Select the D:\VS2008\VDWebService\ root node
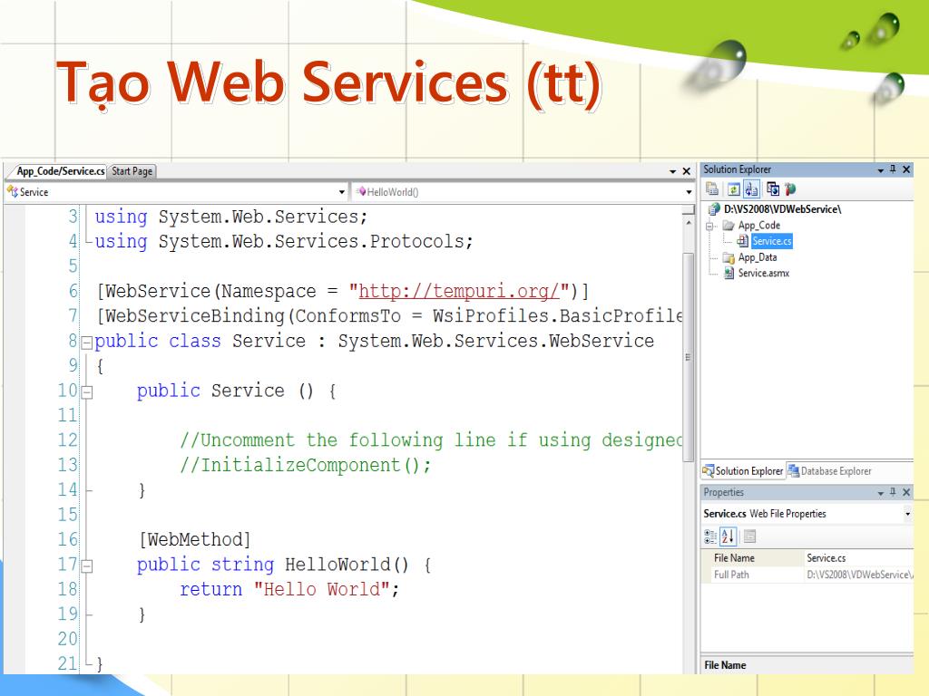Image resolution: width=929 pixels, height=696 pixels. tap(782, 209)
